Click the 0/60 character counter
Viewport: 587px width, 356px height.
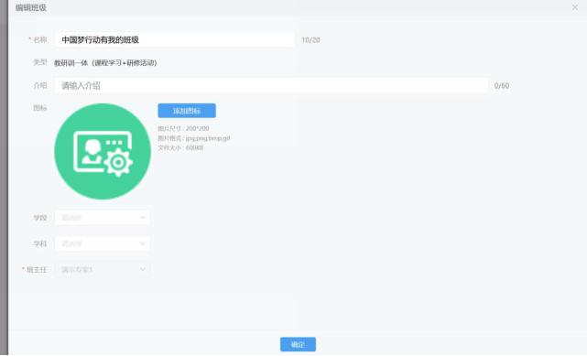502,86
